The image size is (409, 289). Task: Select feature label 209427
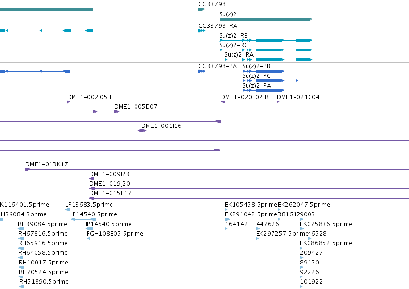click(311, 253)
